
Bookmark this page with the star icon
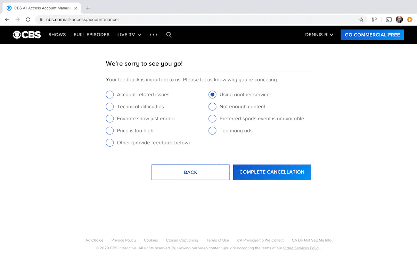pos(361,19)
